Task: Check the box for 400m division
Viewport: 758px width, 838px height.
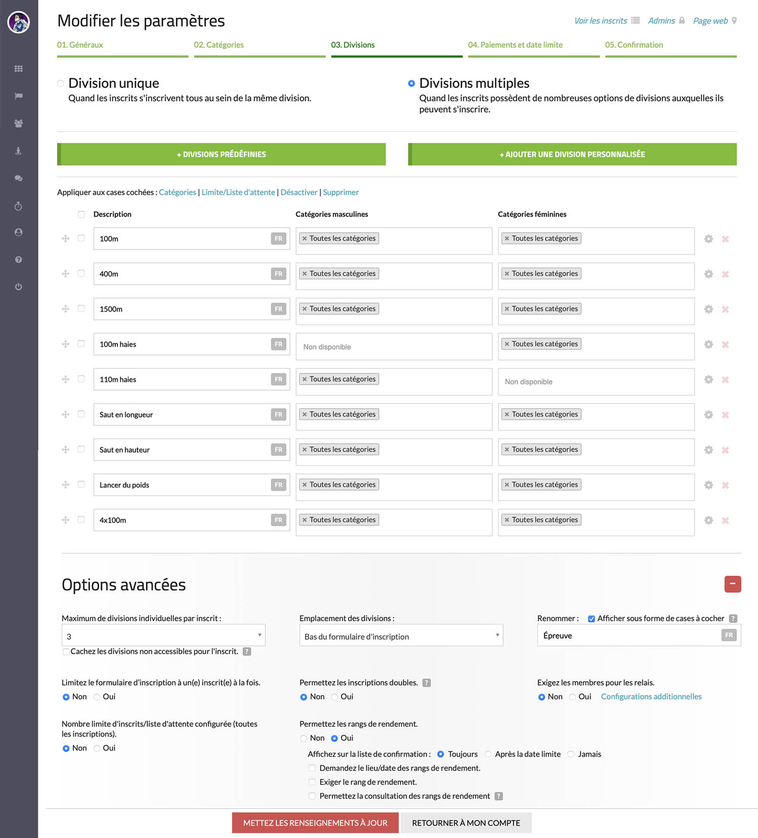Action: pos(81,274)
